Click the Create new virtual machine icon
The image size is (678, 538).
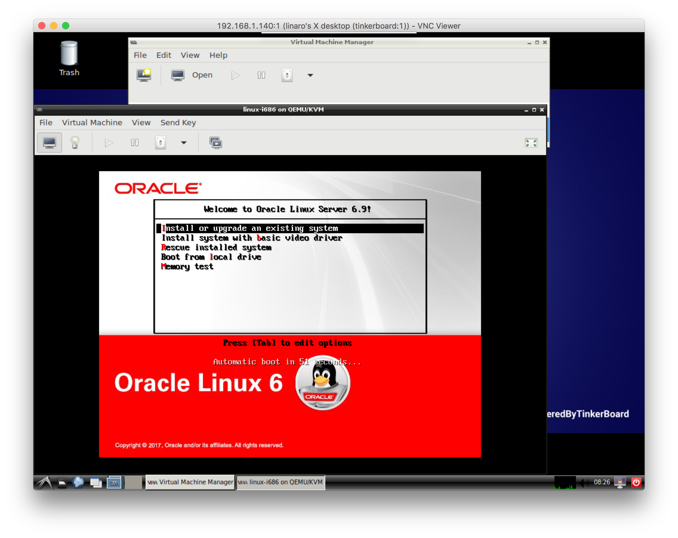click(144, 75)
